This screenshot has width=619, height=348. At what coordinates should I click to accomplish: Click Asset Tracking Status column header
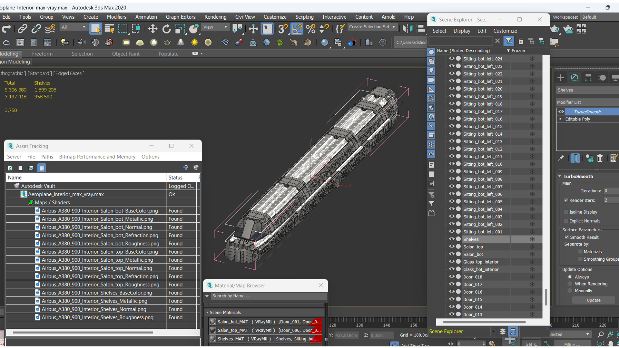click(182, 178)
